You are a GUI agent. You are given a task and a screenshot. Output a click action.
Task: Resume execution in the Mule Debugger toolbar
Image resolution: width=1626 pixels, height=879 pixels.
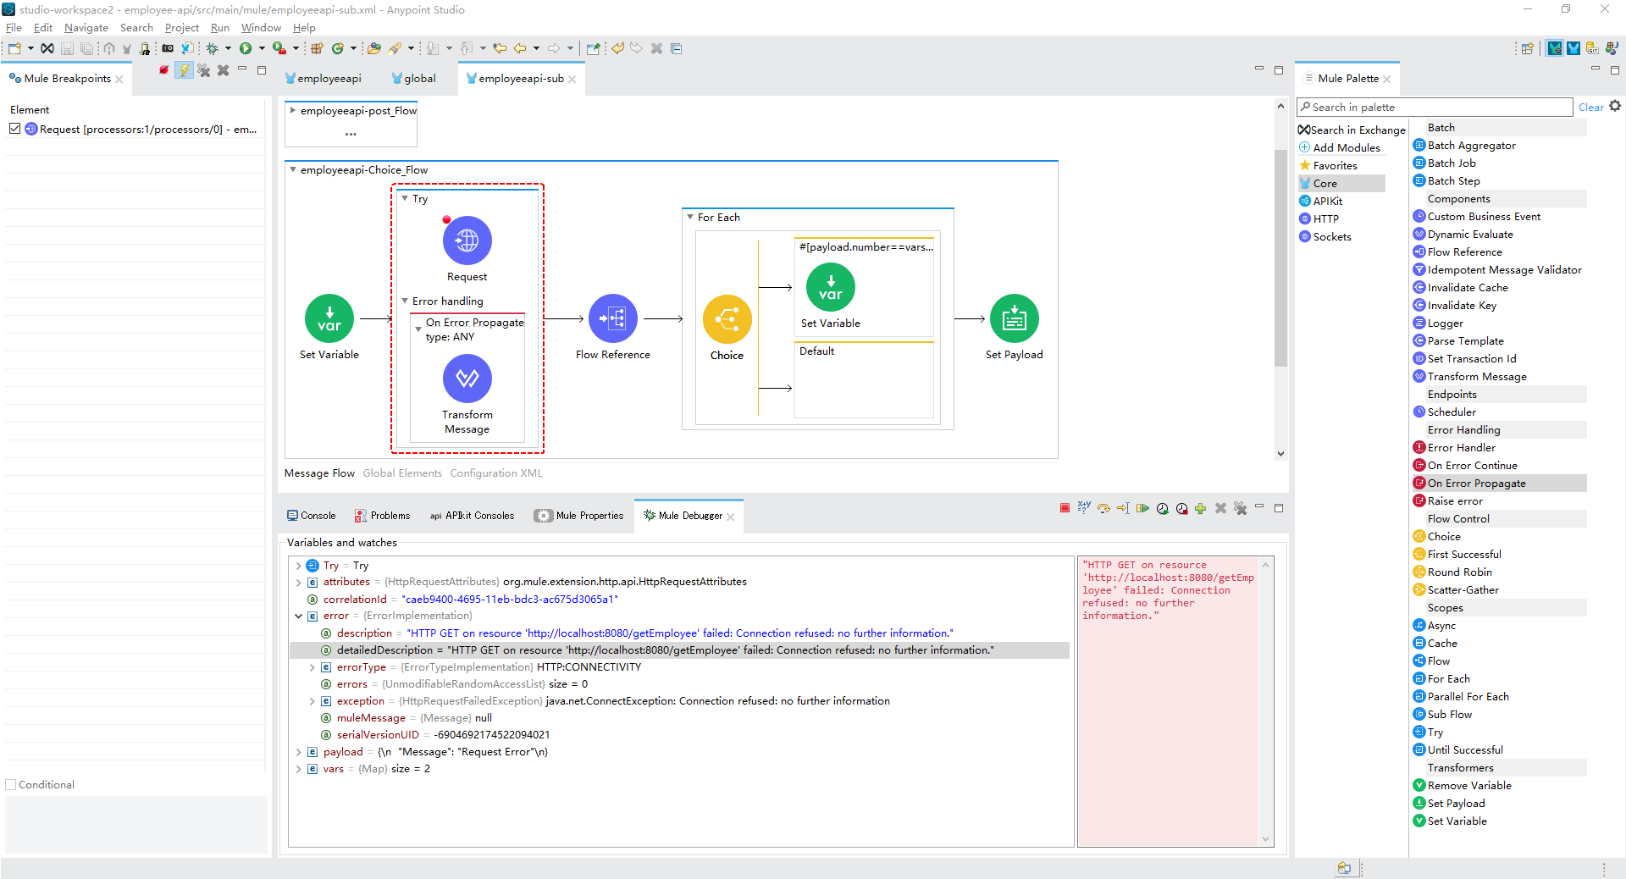click(1142, 508)
